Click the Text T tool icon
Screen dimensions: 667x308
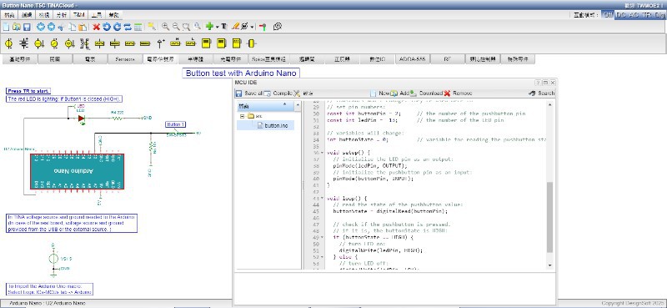click(224, 27)
